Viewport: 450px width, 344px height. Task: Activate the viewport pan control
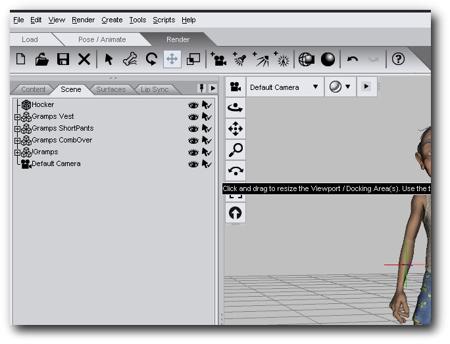[x=236, y=129]
